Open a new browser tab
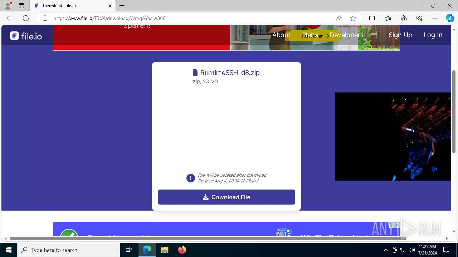 122,6
